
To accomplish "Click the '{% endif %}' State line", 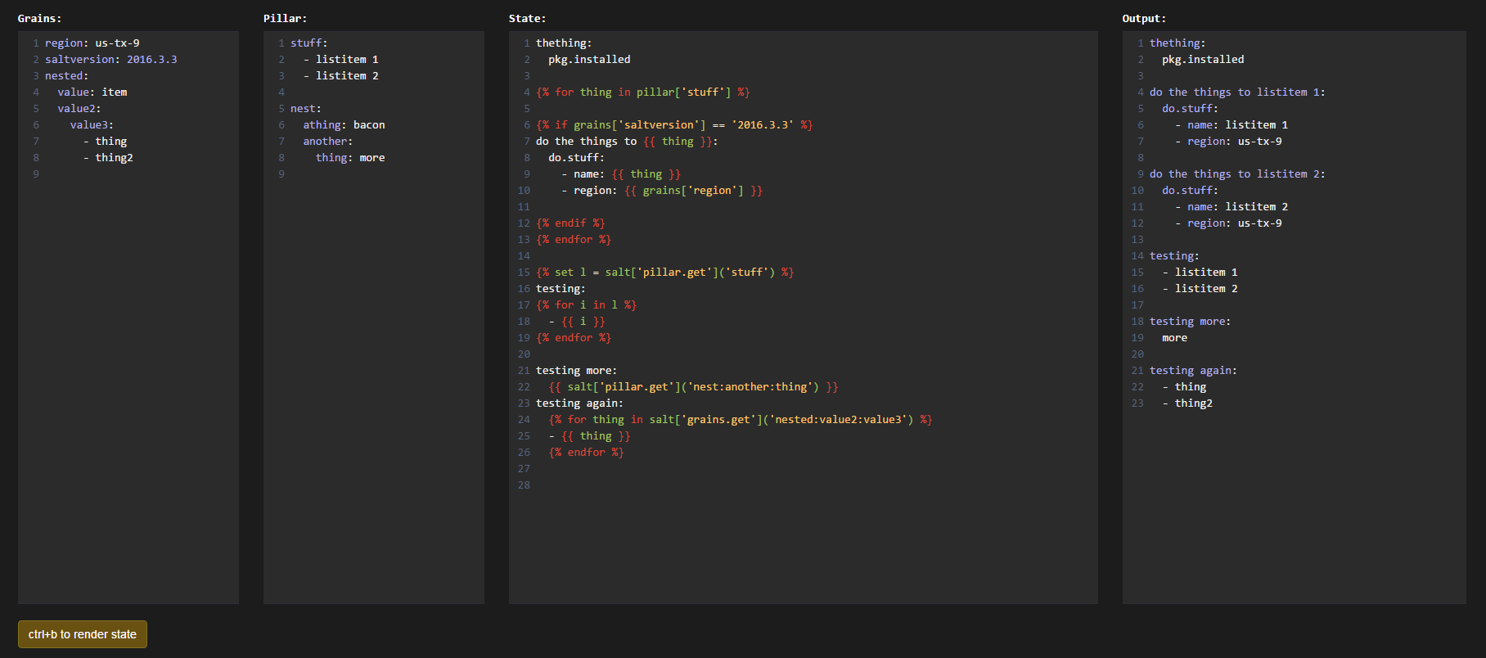I will tap(570, 223).
